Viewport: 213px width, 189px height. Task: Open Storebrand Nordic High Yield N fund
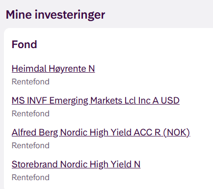click(x=76, y=164)
